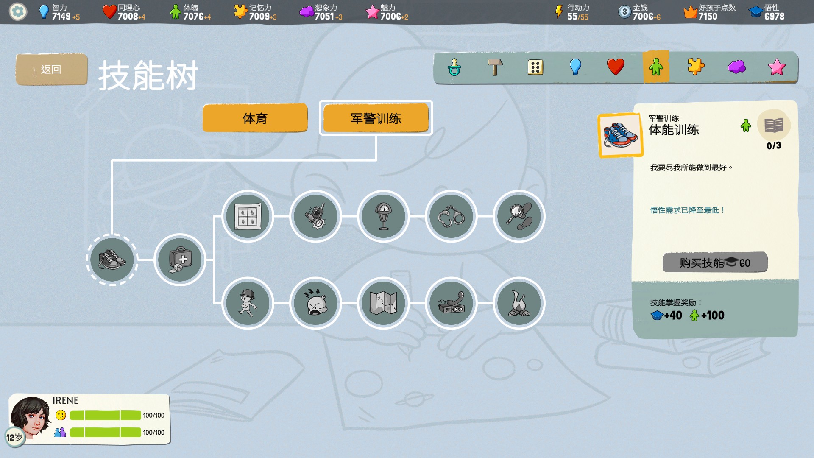Click Irene's character portrait
This screenshot has height=458, width=814.
pyautogui.click(x=30, y=419)
